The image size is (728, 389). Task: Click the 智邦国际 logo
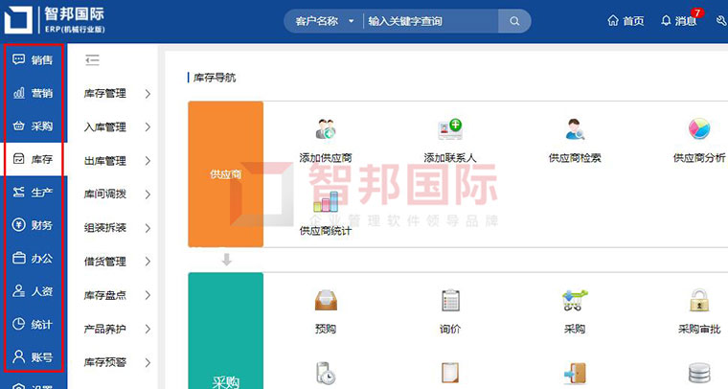[x=55, y=20]
